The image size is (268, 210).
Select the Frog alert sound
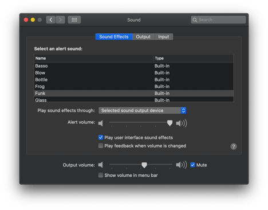(x=134, y=87)
